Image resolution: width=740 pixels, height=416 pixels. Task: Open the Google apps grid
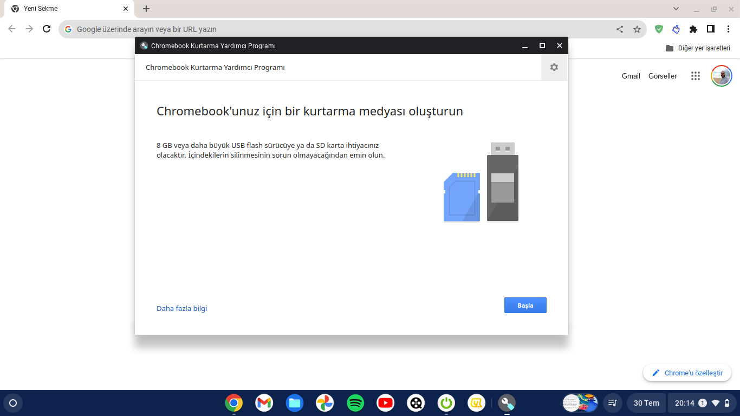[x=696, y=76]
